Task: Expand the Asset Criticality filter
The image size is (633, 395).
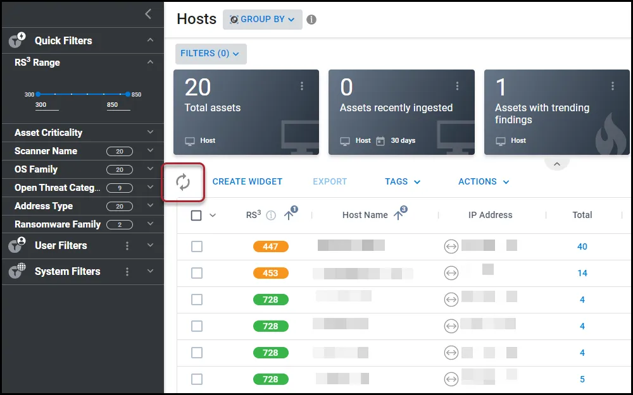Action: click(150, 132)
